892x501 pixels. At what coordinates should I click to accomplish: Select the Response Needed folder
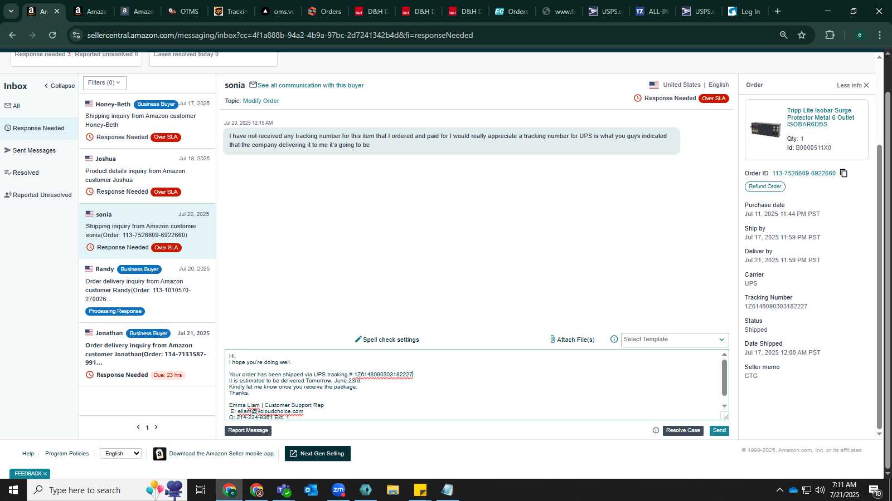click(x=39, y=128)
